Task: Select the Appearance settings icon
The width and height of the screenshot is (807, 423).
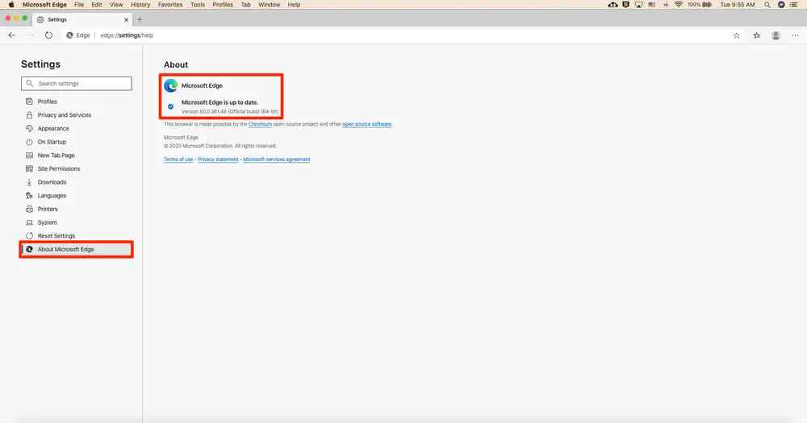Action: (x=30, y=129)
